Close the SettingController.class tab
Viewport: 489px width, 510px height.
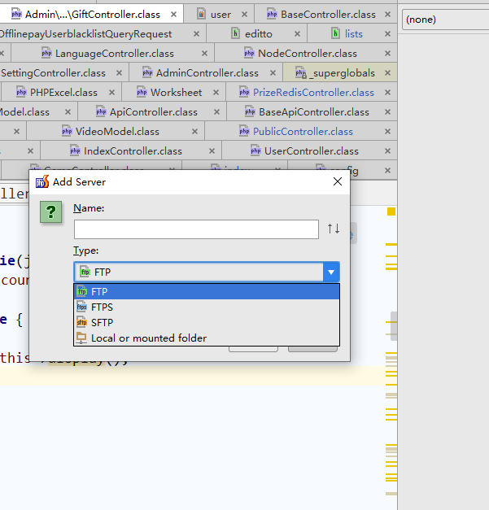(119, 73)
